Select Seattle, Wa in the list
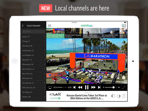Screen dimensions: 148x111 click(33, 97)
